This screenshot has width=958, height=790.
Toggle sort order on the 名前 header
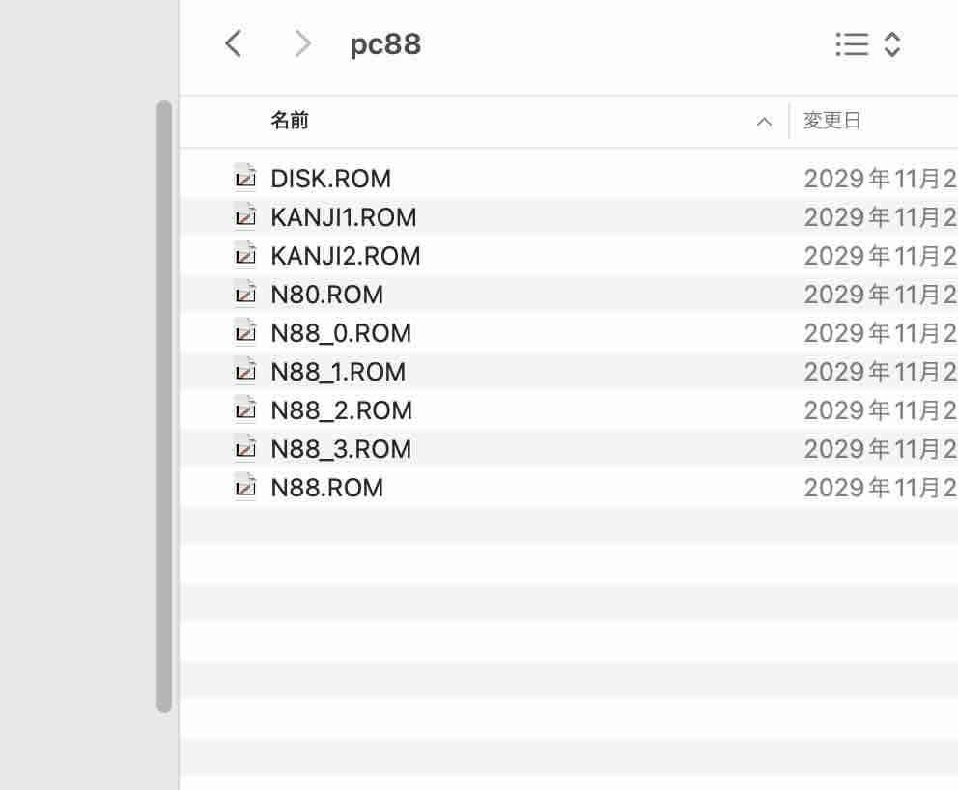click(x=290, y=121)
